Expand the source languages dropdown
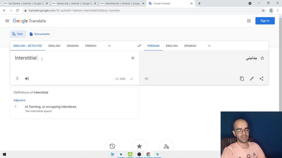The image size is (282, 158). tap(109, 46)
